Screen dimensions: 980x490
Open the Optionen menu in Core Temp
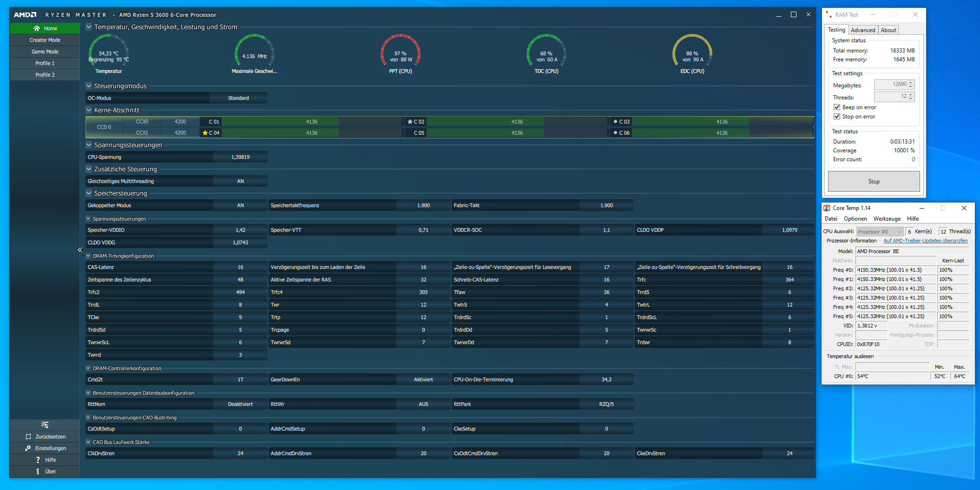pyautogui.click(x=855, y=219)
